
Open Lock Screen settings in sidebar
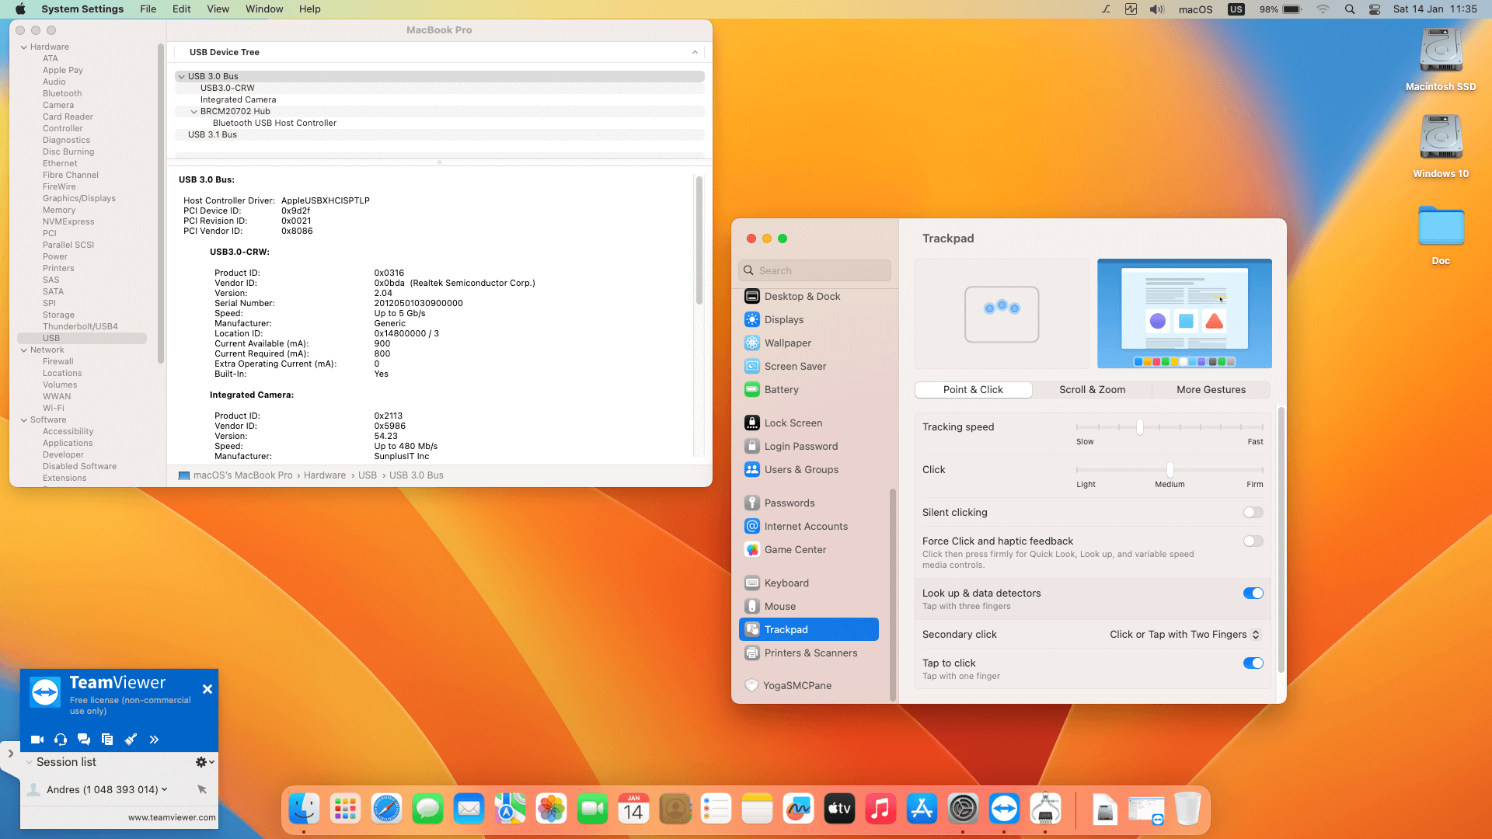[x=793, y=423]
